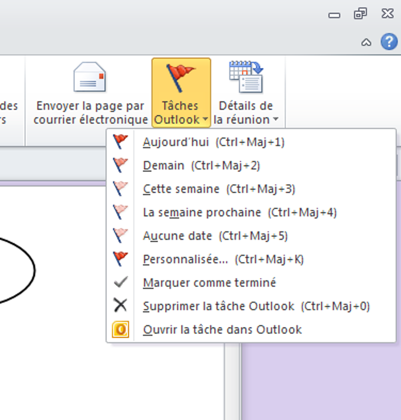This screenshot has width=401, height=420.
Task: Click the flag icon beside Cette semaine
Action: click(x=120, y=188)
